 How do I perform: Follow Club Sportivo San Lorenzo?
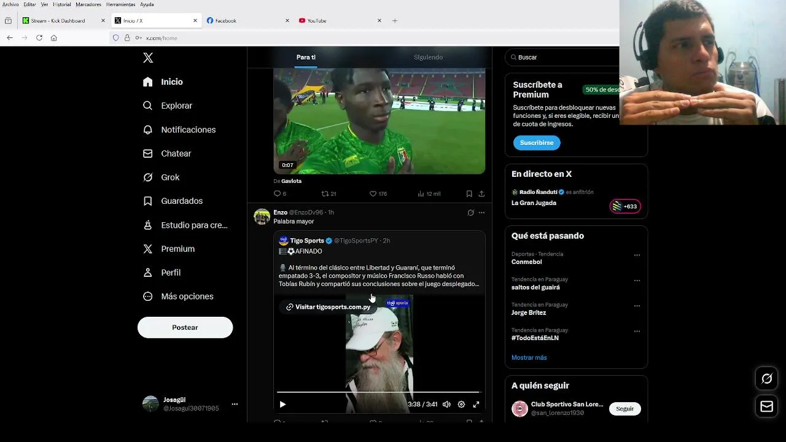pyautogui.click(x=625, y=409)
